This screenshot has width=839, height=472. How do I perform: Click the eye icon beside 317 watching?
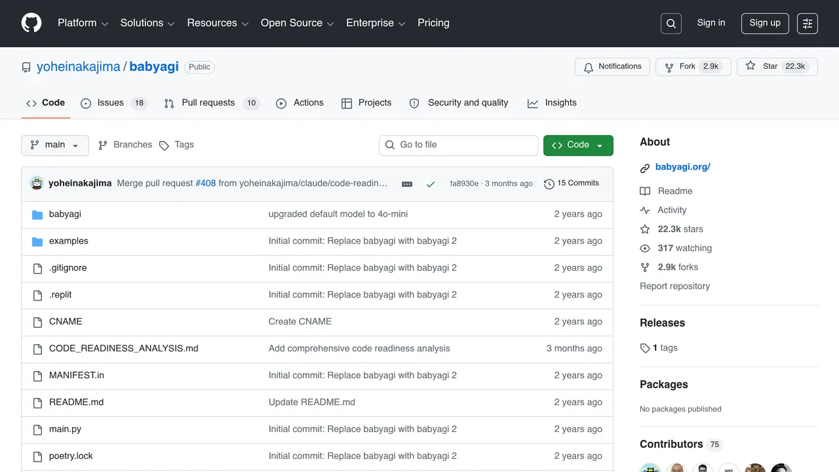click(x=645, y=248)
